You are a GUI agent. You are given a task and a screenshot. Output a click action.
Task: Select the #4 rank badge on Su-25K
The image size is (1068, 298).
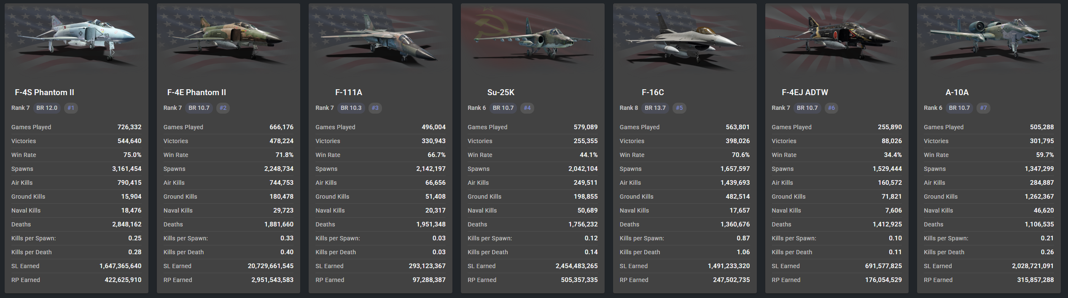pos(527,108)
